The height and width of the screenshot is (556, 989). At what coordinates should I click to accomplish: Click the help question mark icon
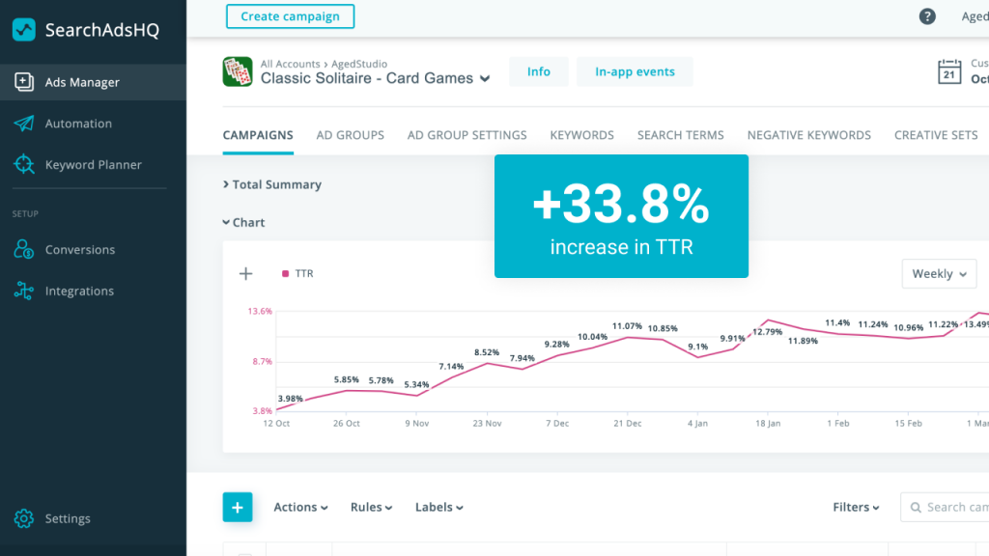coord(927,16)
